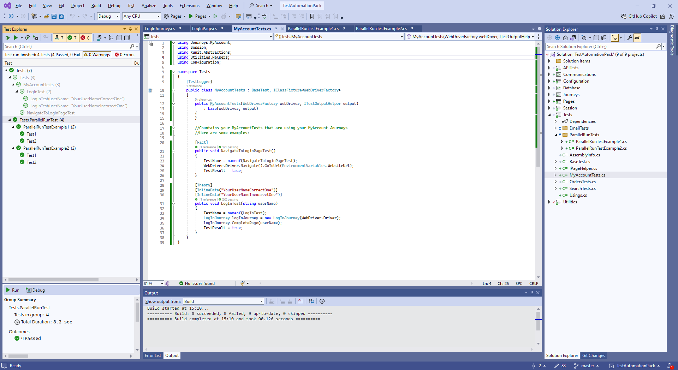Toggle total tests filter showing 7
Viewport: 678px width, 370px height.
(x=59, y=38)
